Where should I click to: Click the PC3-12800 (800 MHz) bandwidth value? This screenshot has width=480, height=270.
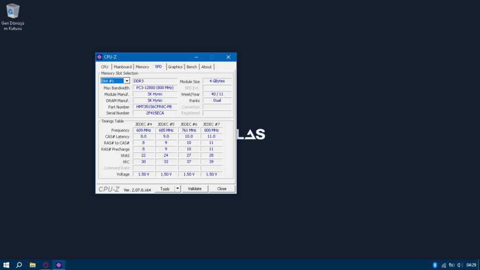[x=155, y=88]
